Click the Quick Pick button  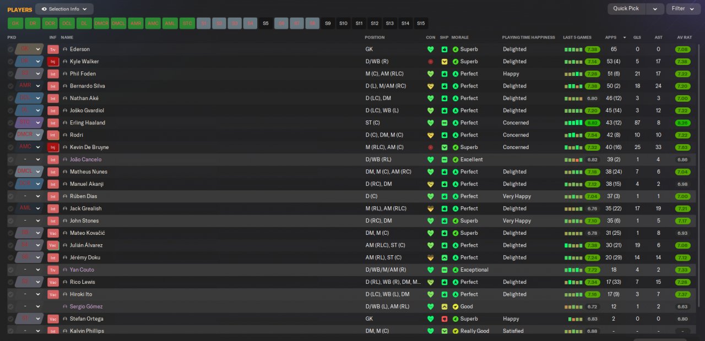[x=626, y=9]
